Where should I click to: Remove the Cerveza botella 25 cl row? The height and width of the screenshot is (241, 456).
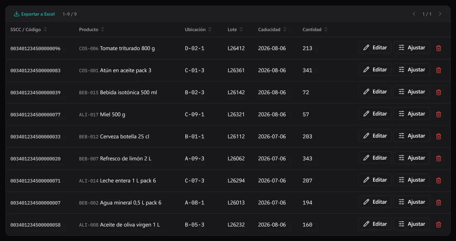(439, 136)
